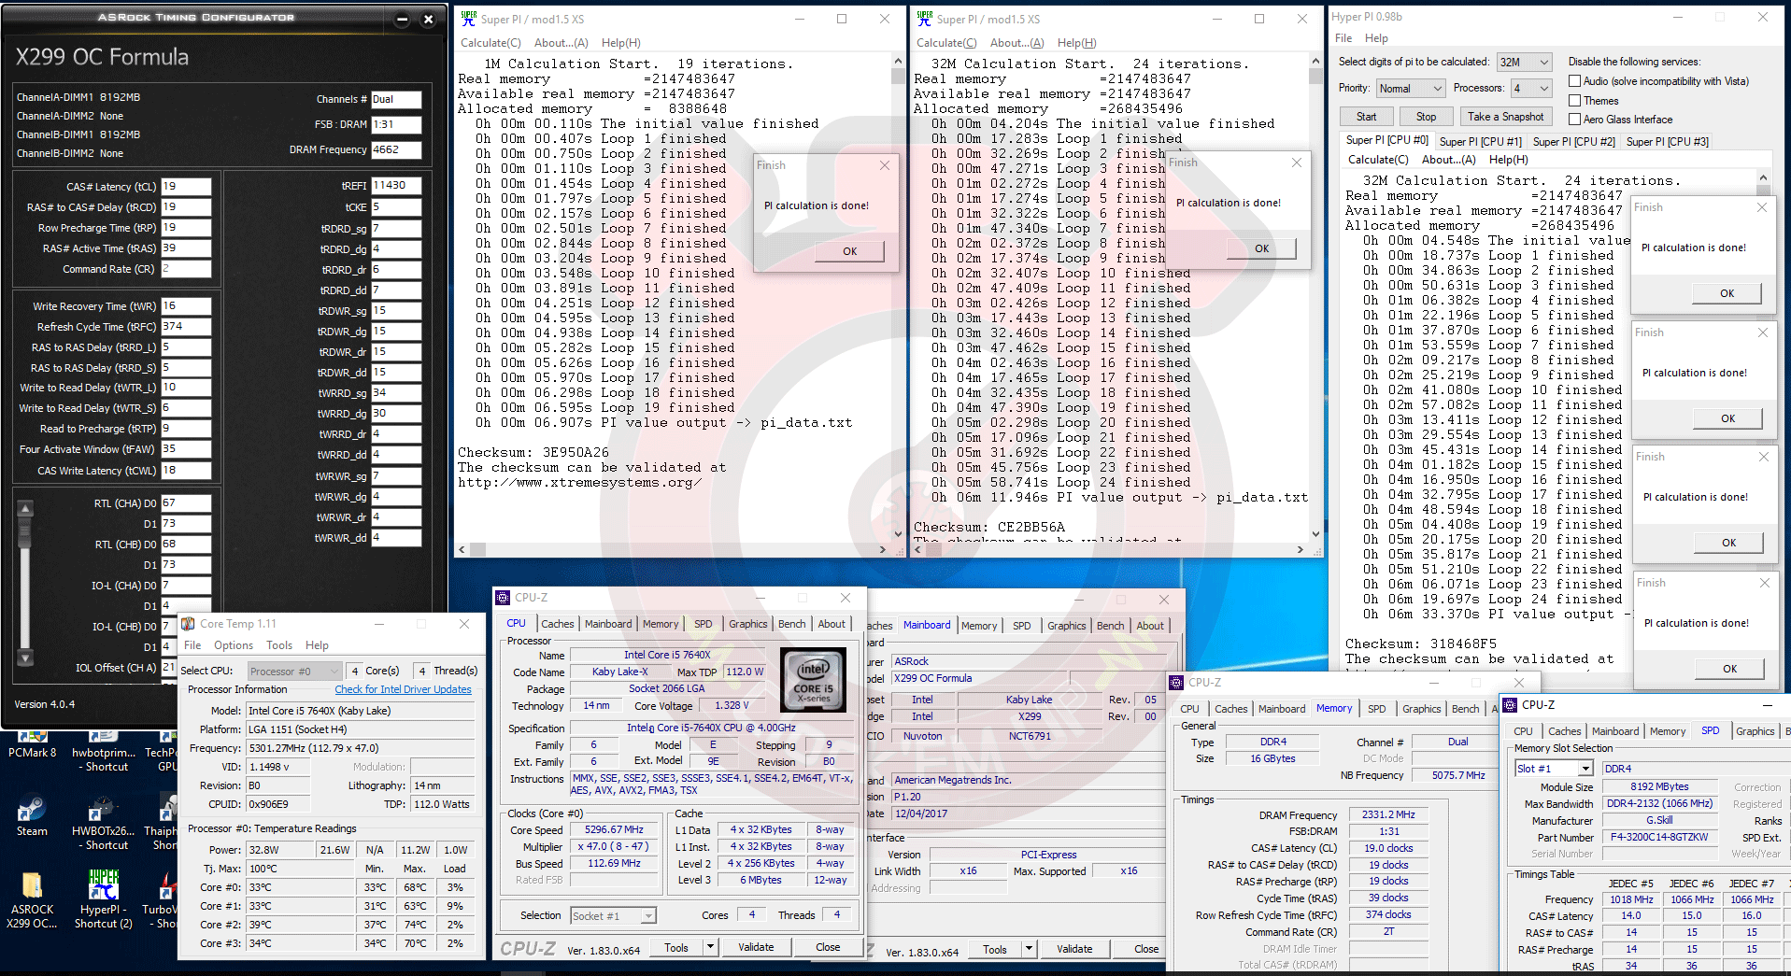Click the scroll down arrow in ASRock Timing Configurator
Screen dimensions: 1791x976
pyautogui.click(x=25, y=658)
